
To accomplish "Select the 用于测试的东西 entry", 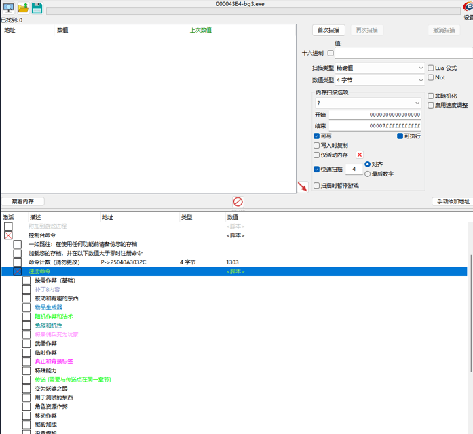I will point(54,397).
